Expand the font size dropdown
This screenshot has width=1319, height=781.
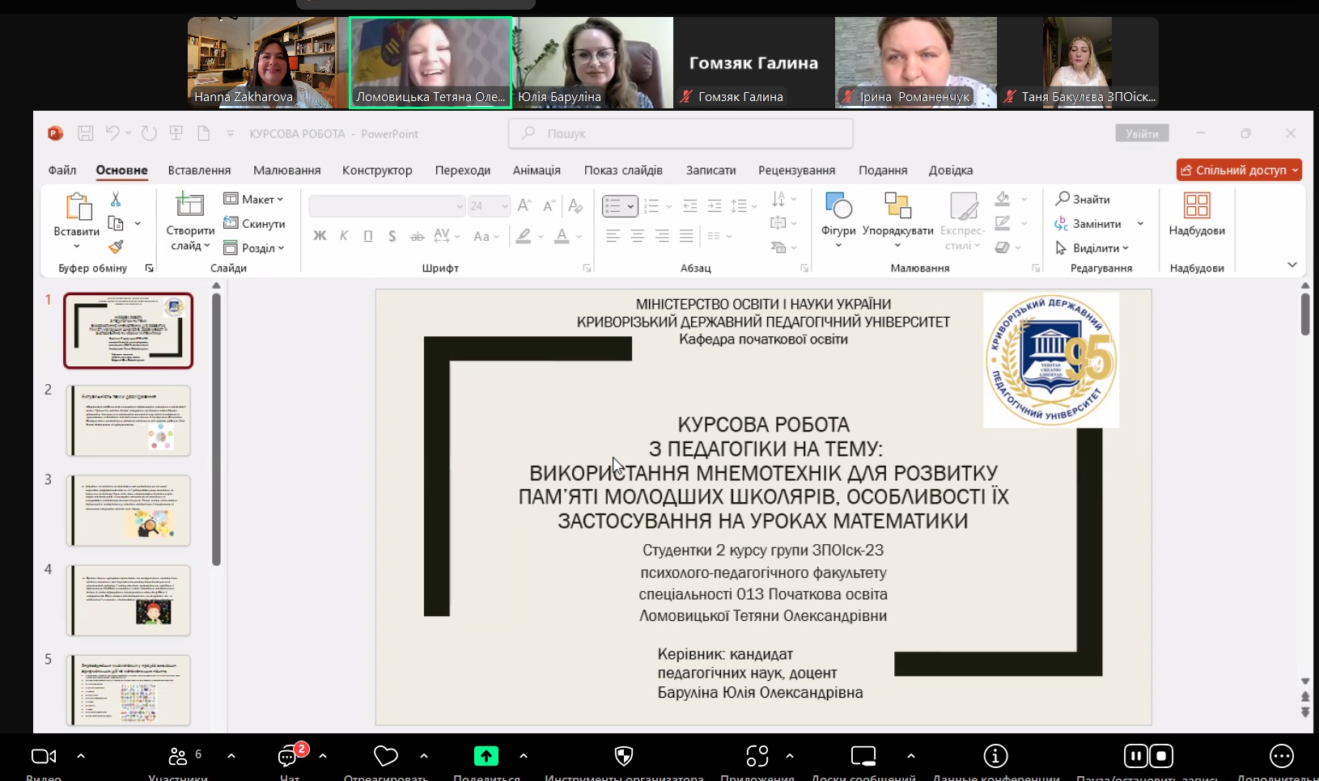pos(505,206)
